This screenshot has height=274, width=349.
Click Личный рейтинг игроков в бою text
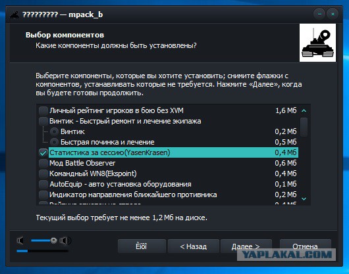[117, 110]
